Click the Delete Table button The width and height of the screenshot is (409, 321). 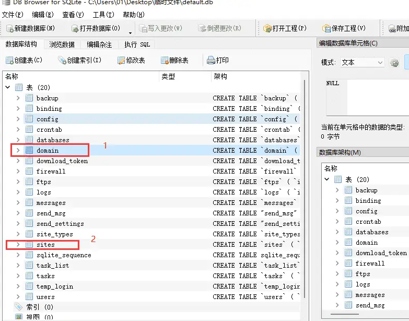(174, 61)
